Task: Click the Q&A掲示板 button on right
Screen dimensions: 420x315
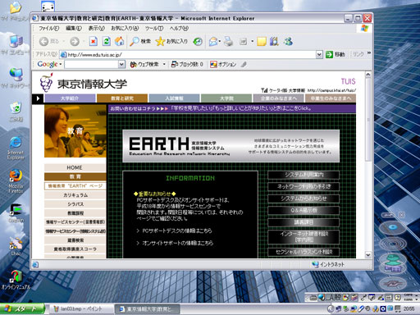Action: pos(304,210)
